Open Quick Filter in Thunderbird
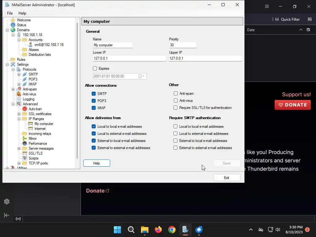The width and height of the screenshot is (316, 237). [288, 19]
